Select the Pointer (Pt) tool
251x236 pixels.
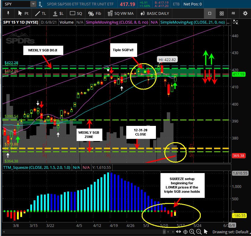point(23,14)
